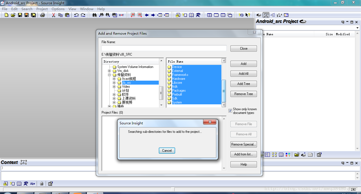Click the Project Window disk icon in toolbar
This screenshot has height=194, width=361.
[x=259, y=15]
